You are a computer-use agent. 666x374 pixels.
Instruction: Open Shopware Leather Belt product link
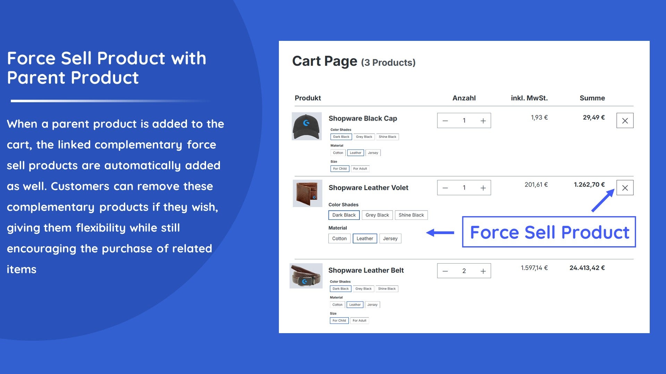366,270
